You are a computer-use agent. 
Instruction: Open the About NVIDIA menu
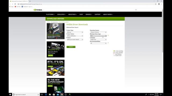[x=108, y=14]
